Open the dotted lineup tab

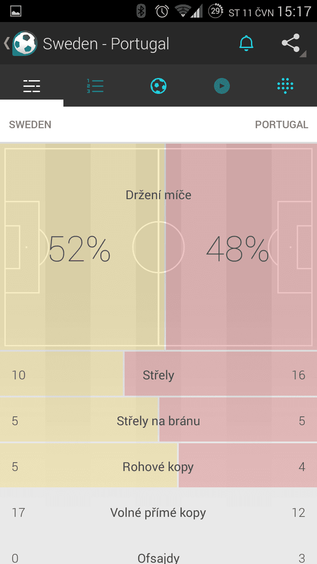(x=285, y=86)
